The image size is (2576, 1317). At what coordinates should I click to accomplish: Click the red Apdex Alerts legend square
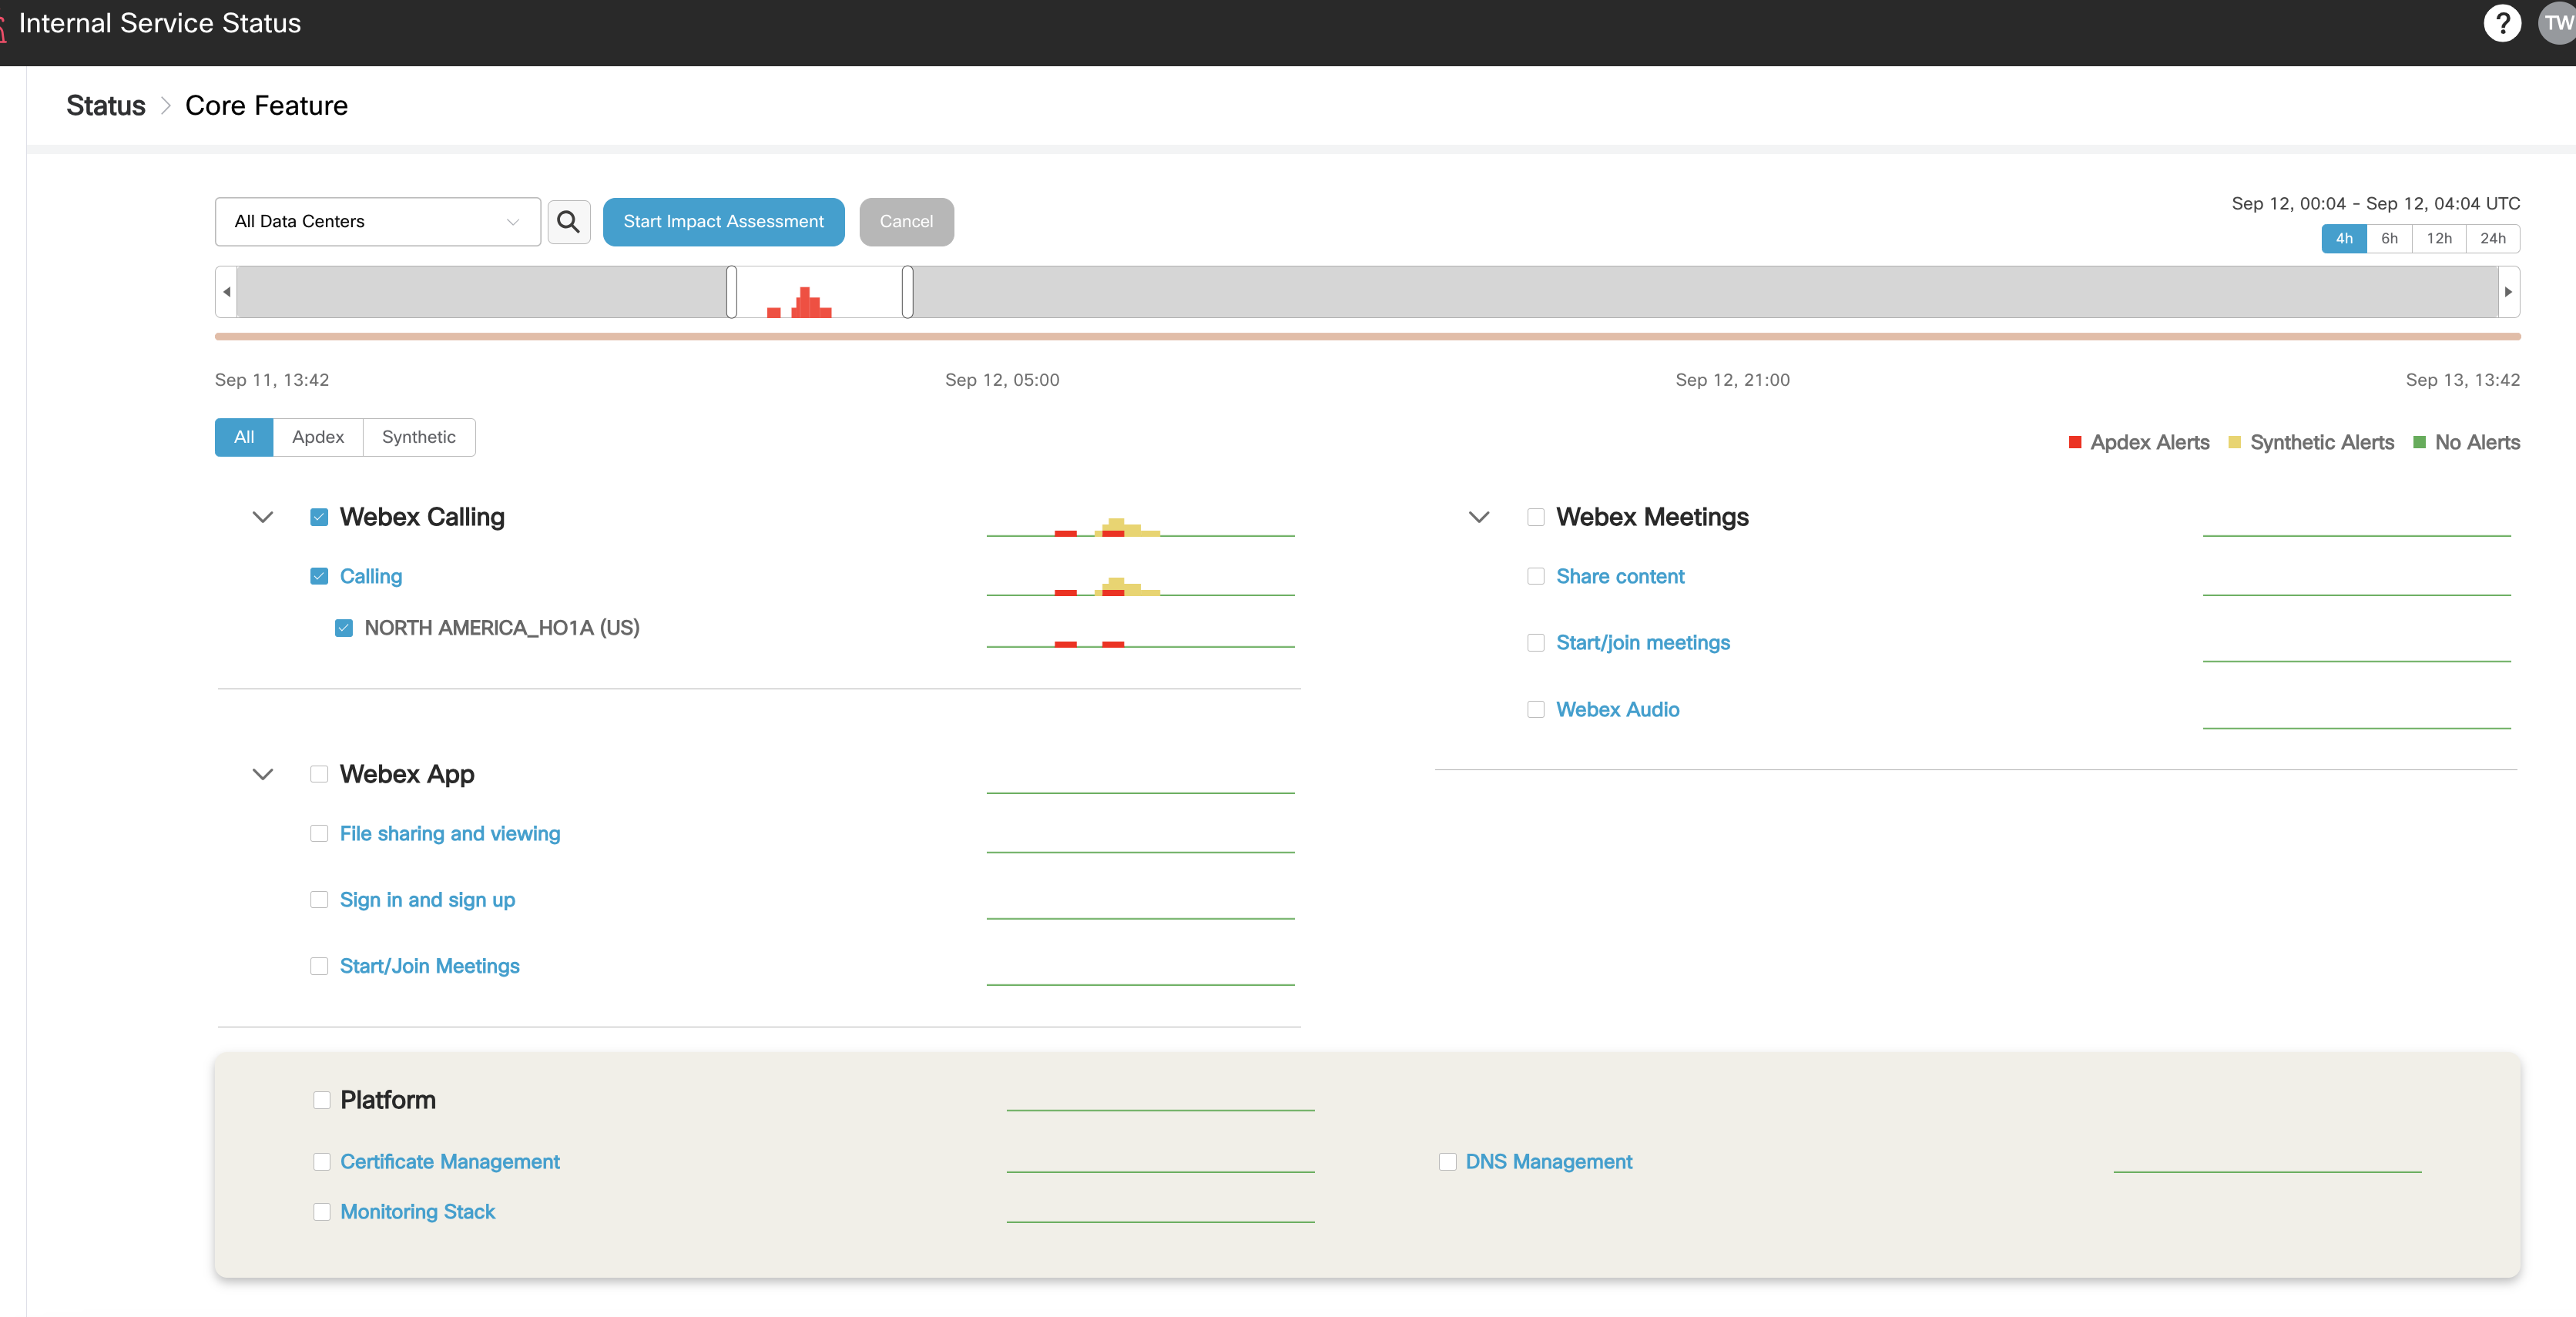(x=2075, y=442)
